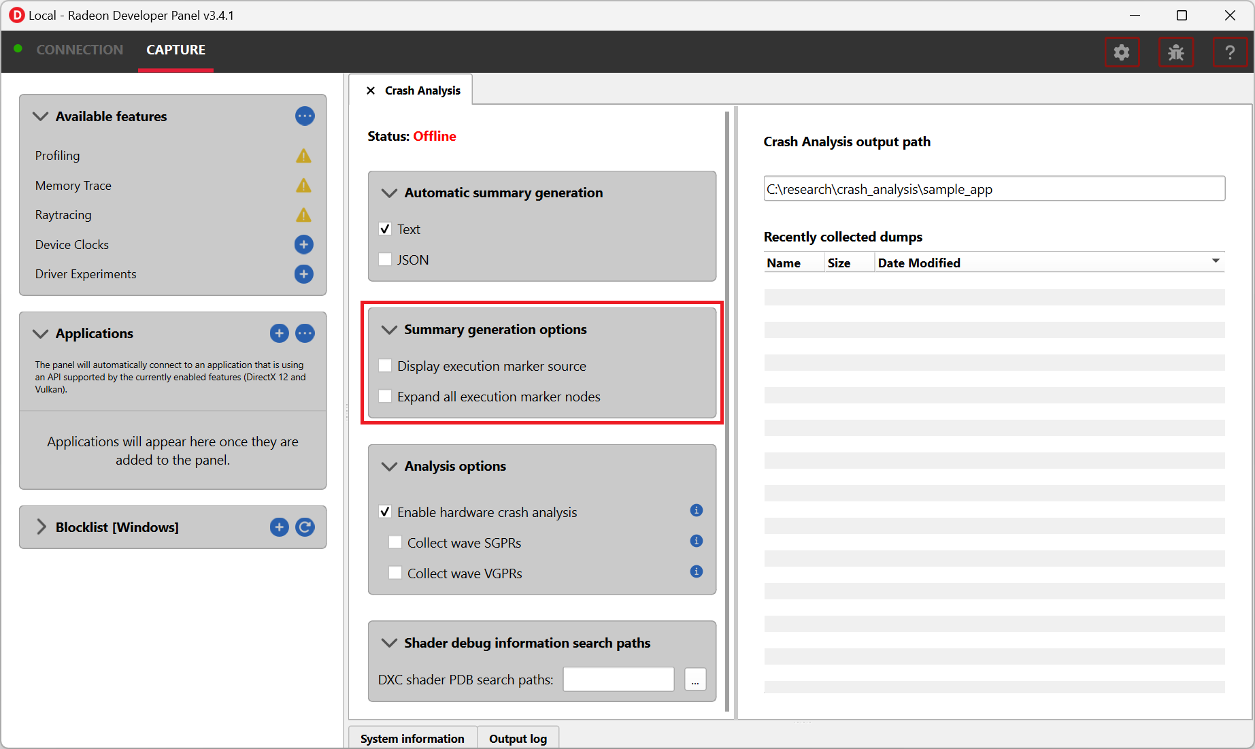1255x749 pixels.
Task: Uncheck Enable hardware crash analysis
Action: pyautogui.click(x=385, y=512)
